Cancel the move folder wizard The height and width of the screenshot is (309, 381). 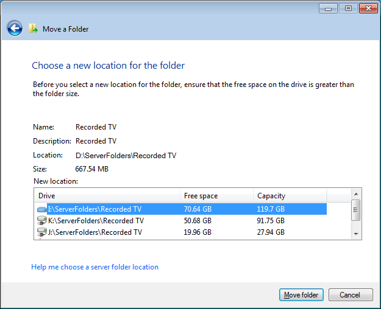351,295
